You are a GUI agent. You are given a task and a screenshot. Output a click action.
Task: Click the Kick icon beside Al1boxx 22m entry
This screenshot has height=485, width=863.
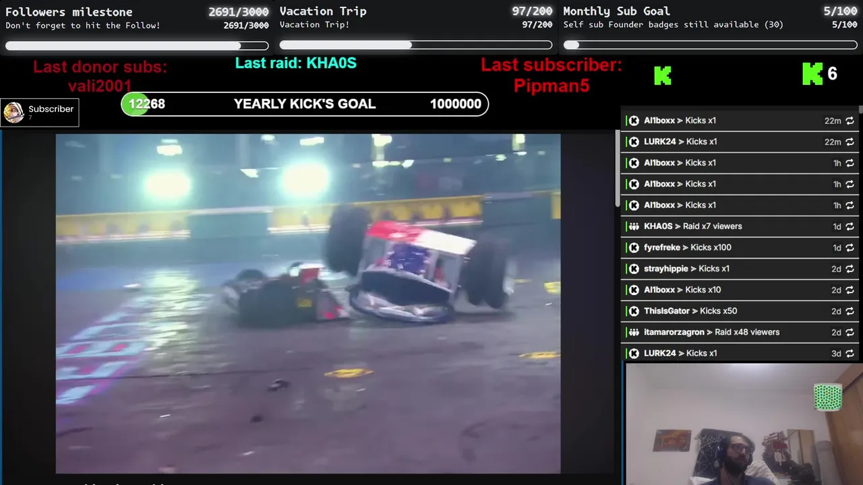point(634,121)
